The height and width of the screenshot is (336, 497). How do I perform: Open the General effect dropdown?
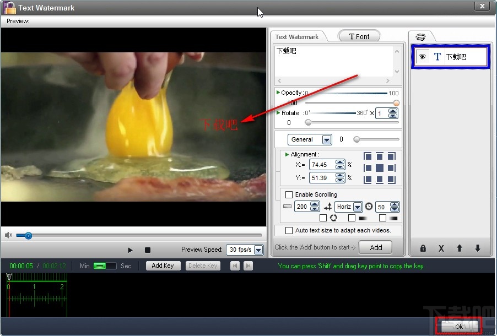tap(327, 139)
